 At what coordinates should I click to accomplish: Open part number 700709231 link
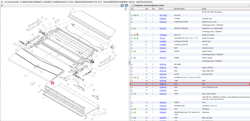[x=163, y=35]
